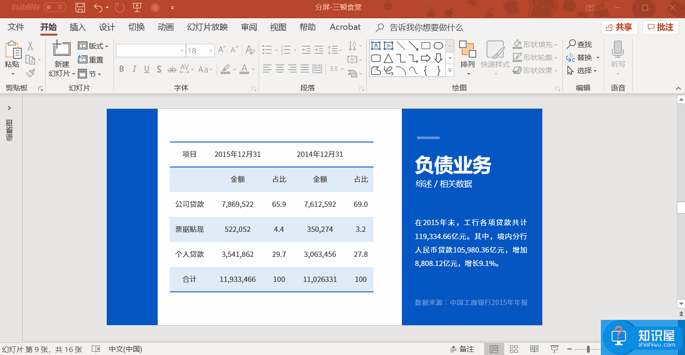Expand shapes gallery more button
This screenshot has height=355, width=685.
(x=450, y=70)
